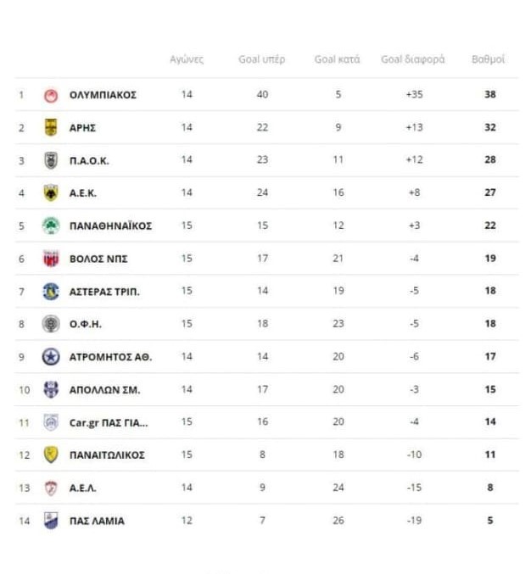531x574 pixels.
Task: Sort table by Goal υπέρ header
Action: point(261,59)
